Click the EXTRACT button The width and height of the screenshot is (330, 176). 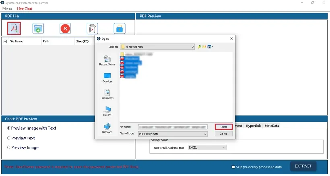[x=303, y=166]
